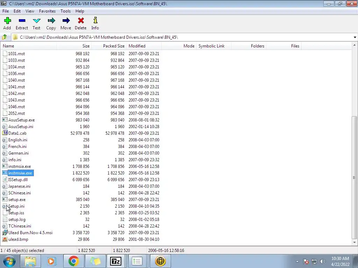This screenshot has height=268, width=358.
Task: Click the address bar path field
Action: [x=182, y=37]
